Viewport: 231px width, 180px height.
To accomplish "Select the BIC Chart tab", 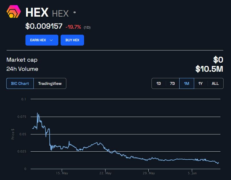I will [20, 83].
